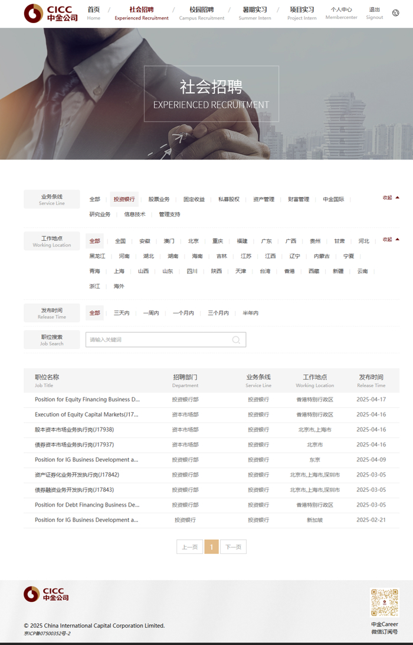Click 发布时间 Release Time column header
Screen dimensions: 413x645
coord(371,381)
